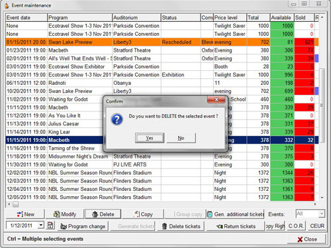Open the date picker dropdown arrow
This screenshot has height=248, width=331.
(x=41, y=225)
